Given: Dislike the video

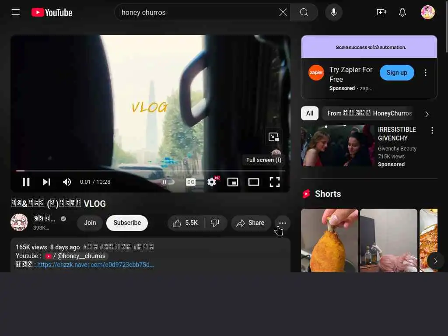Looking at the screenshot, I should (215, 223).
